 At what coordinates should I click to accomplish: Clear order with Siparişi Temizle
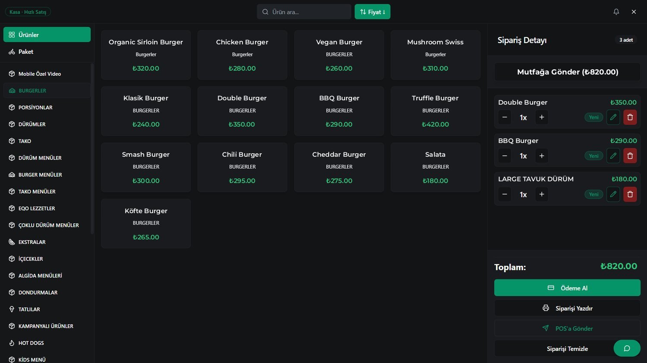coord(567,348)
